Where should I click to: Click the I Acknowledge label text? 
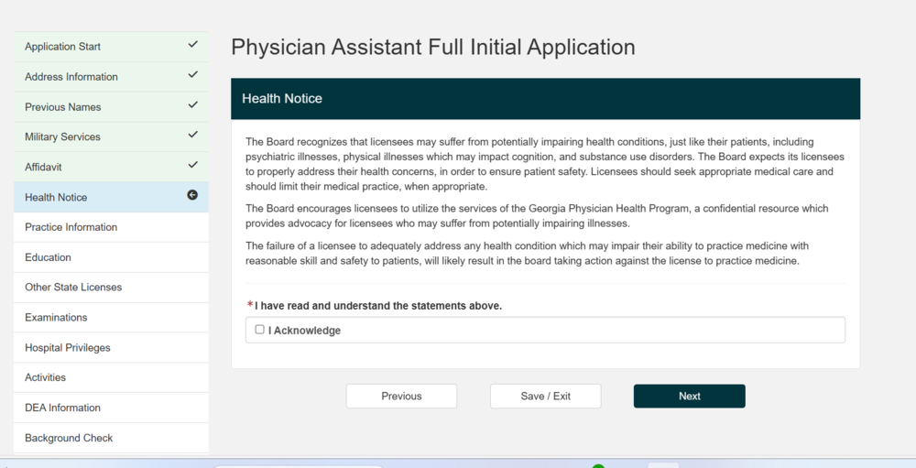click(x=304, y=331)
